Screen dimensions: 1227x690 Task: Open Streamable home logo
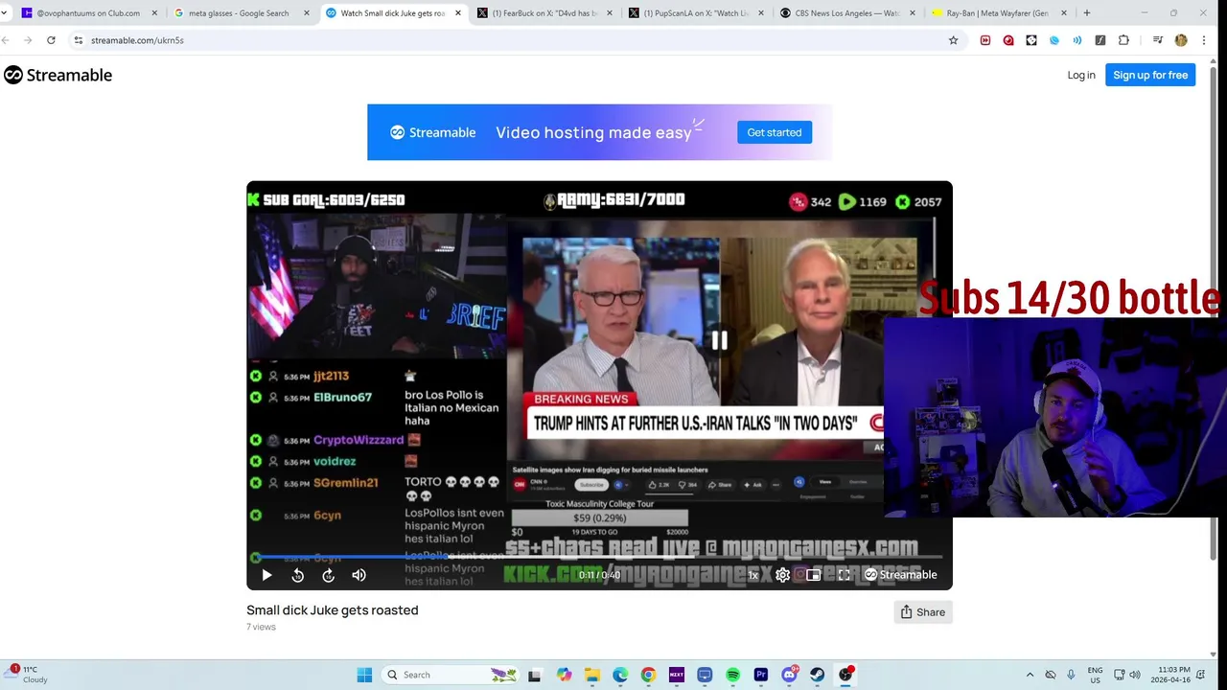click(58, 75)
